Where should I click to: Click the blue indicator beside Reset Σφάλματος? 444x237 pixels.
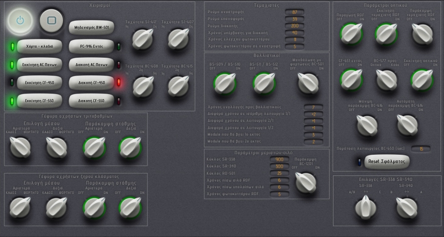[358, 162]
